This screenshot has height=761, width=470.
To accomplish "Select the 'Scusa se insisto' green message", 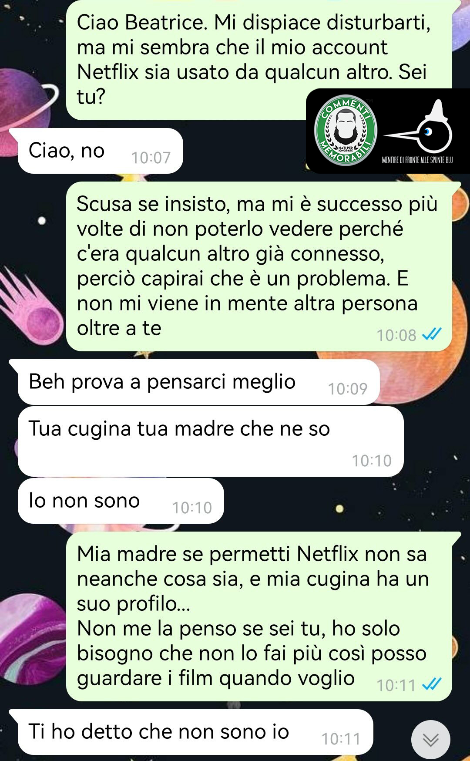I will (259, 266).
